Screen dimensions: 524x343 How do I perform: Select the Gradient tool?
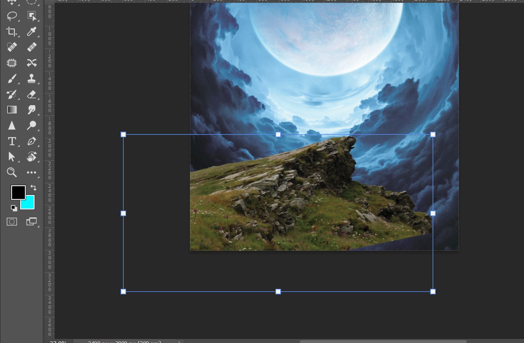[x=12, y=110]
